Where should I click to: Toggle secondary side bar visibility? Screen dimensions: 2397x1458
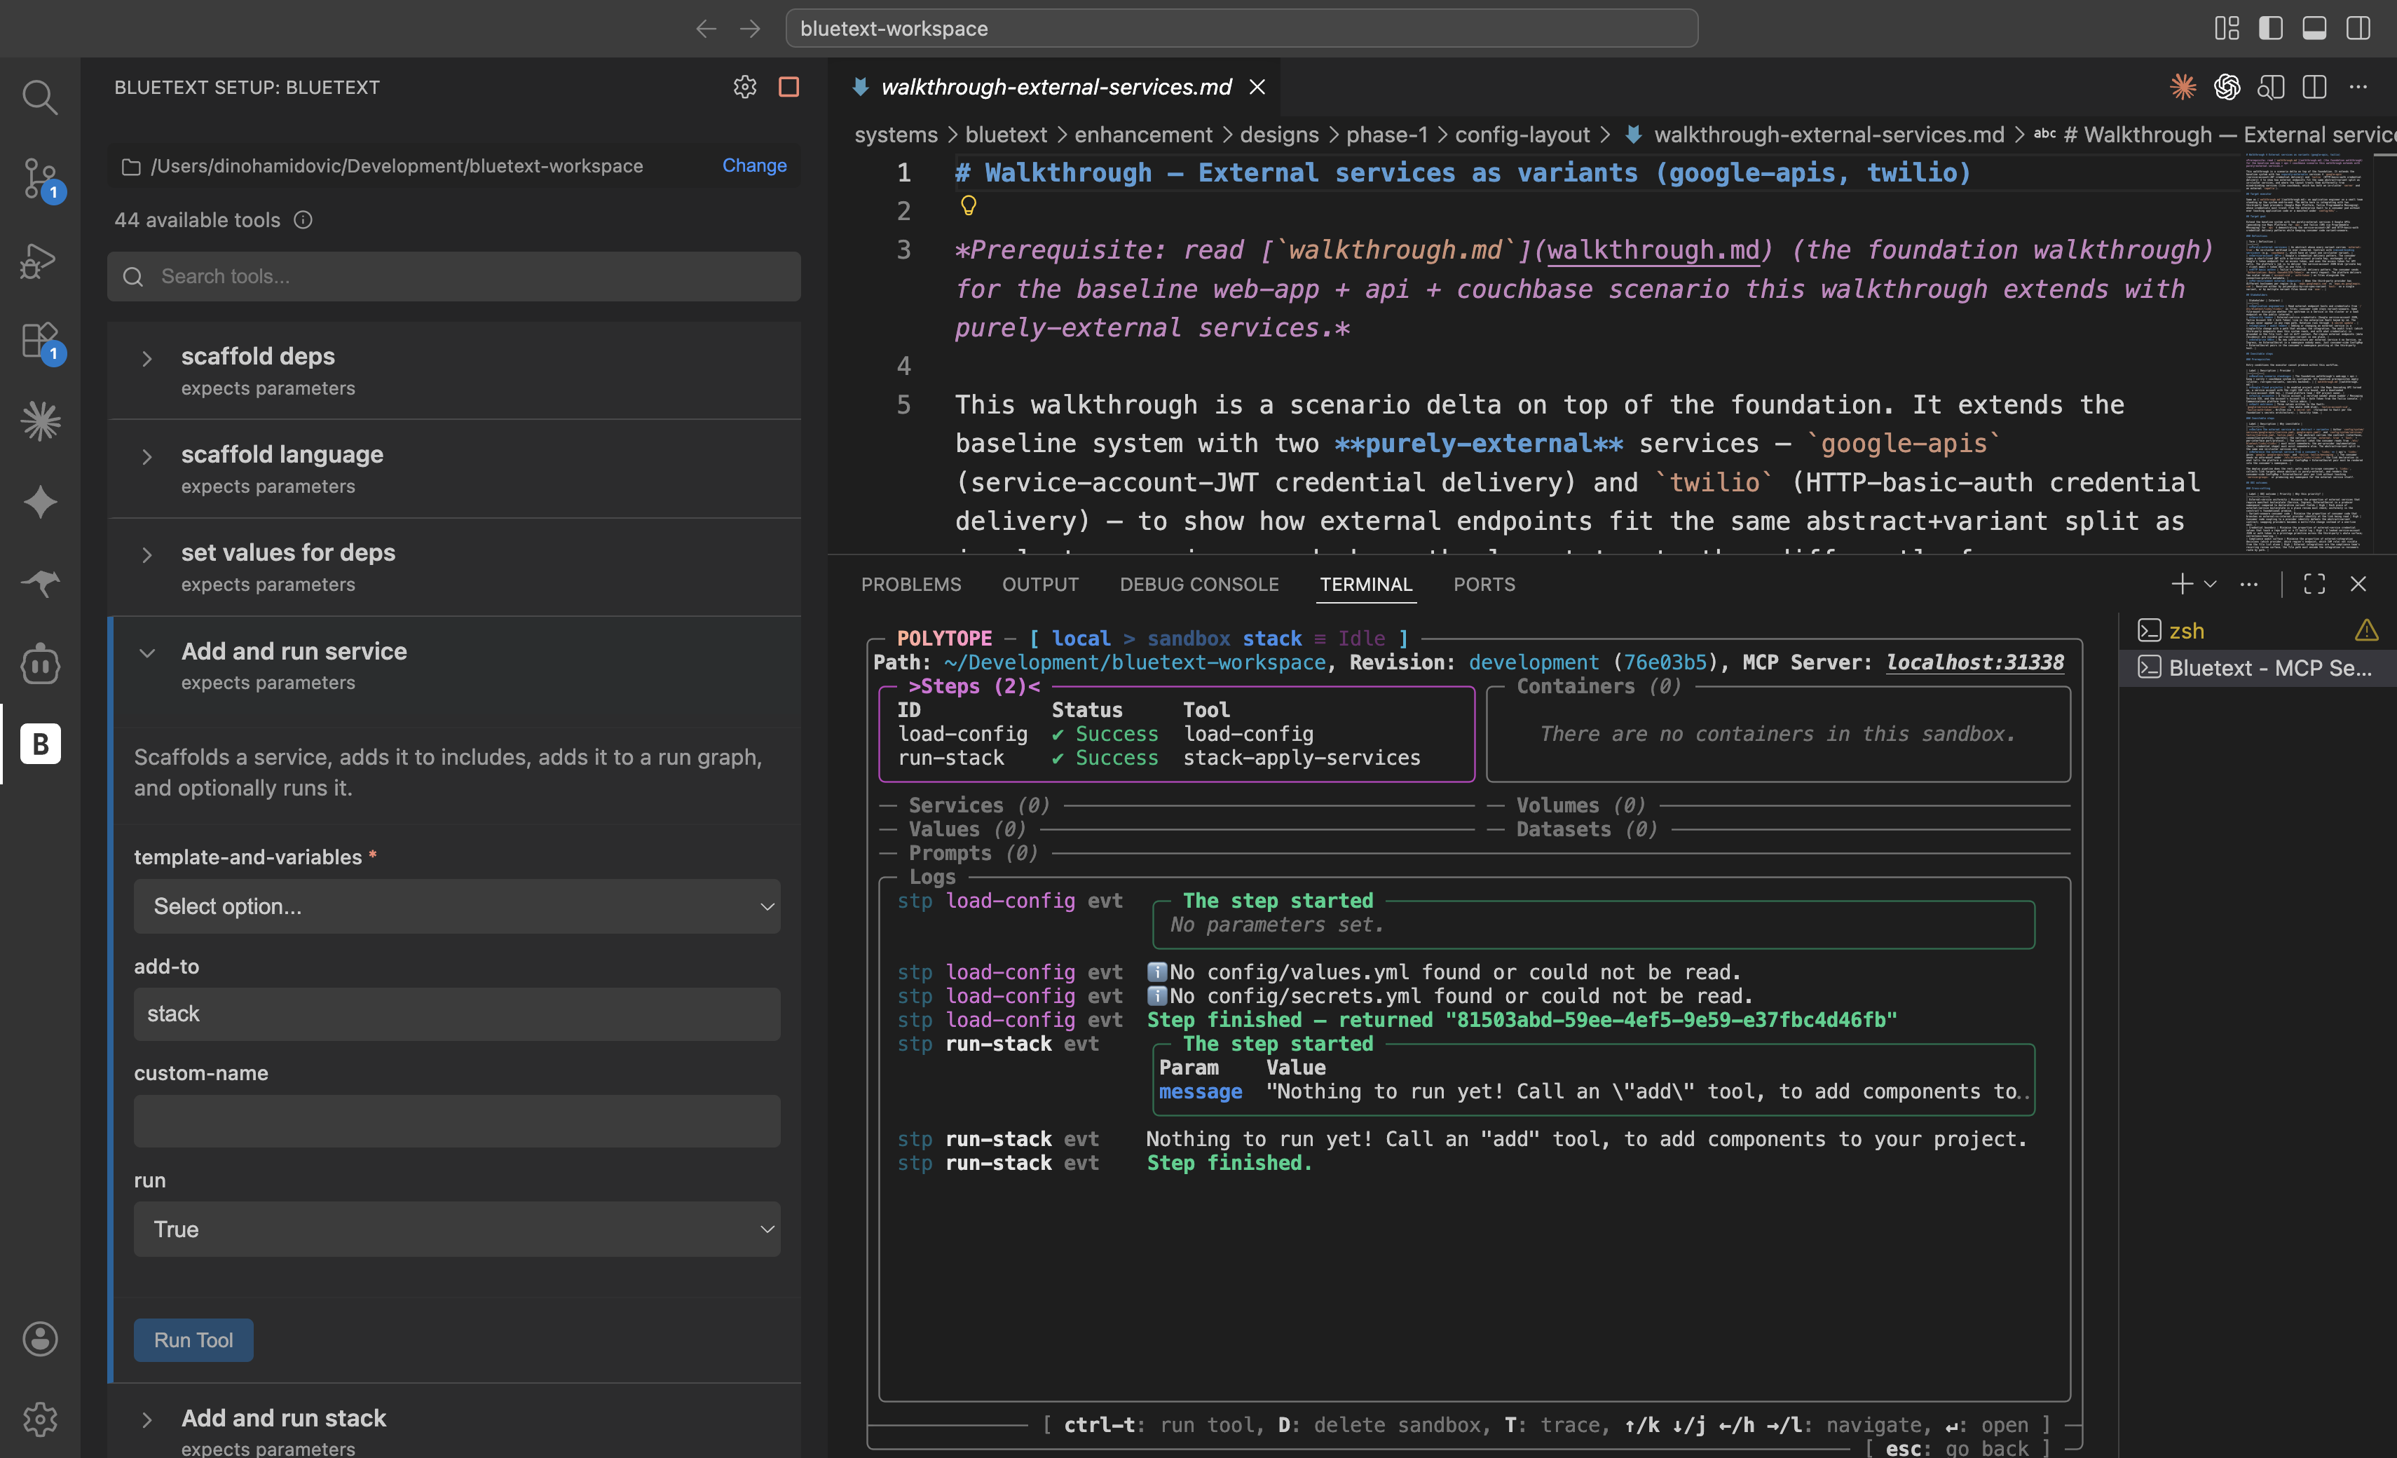click(x=2358, y=28)
